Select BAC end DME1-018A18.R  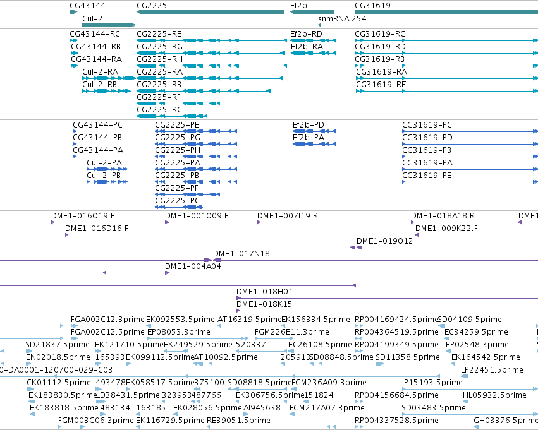tap(413, 222)
